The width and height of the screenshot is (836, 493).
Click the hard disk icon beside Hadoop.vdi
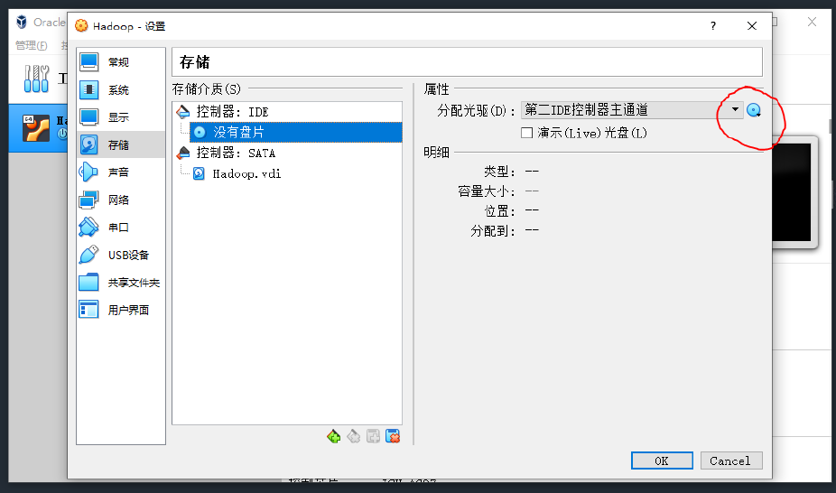pyautogui.click(x=199, y=173)
